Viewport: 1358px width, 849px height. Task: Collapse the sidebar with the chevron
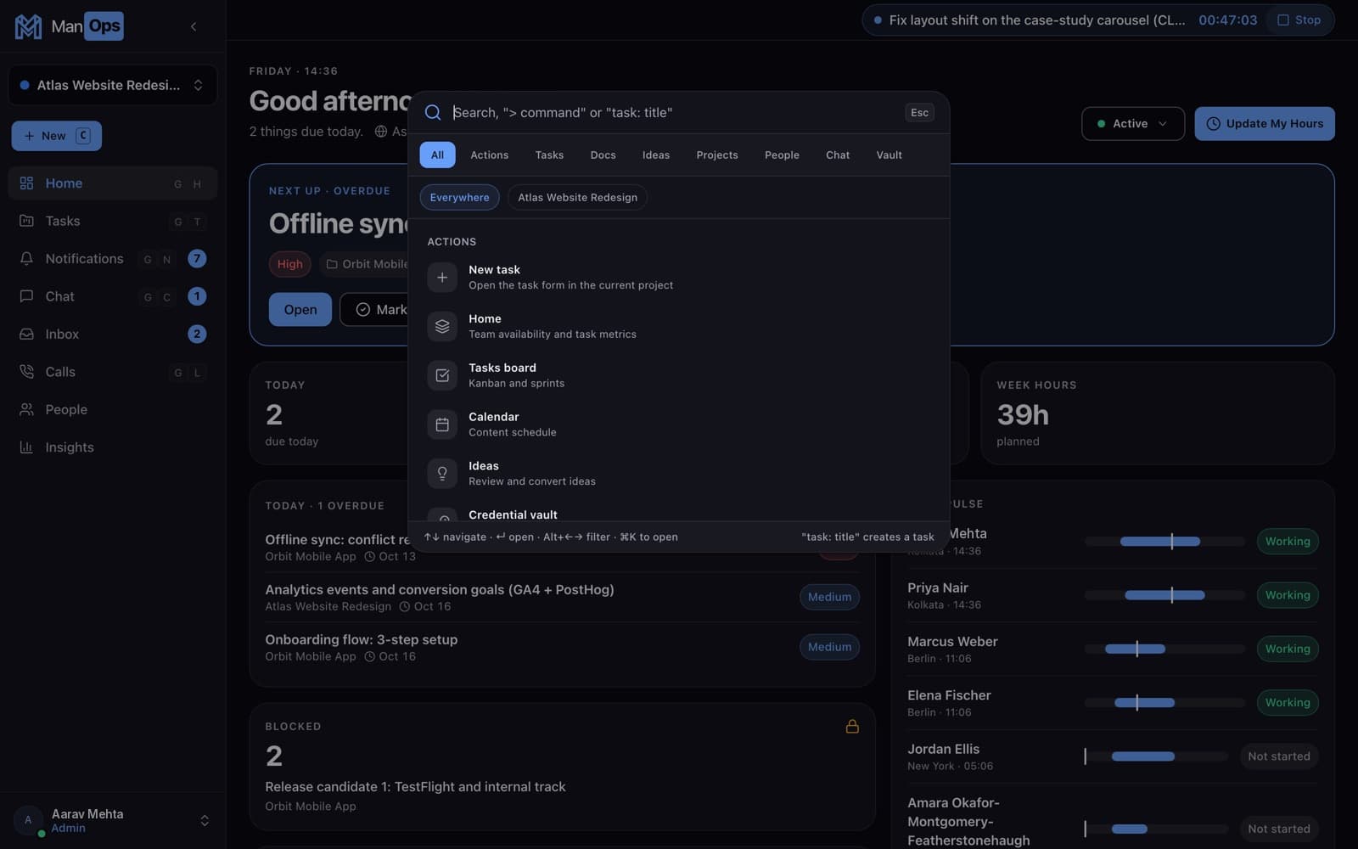coord(194,26)
